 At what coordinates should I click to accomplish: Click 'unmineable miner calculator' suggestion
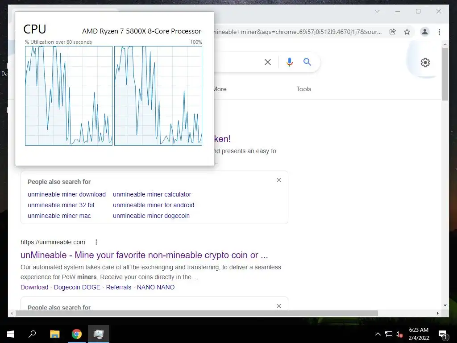coord(152,194)
